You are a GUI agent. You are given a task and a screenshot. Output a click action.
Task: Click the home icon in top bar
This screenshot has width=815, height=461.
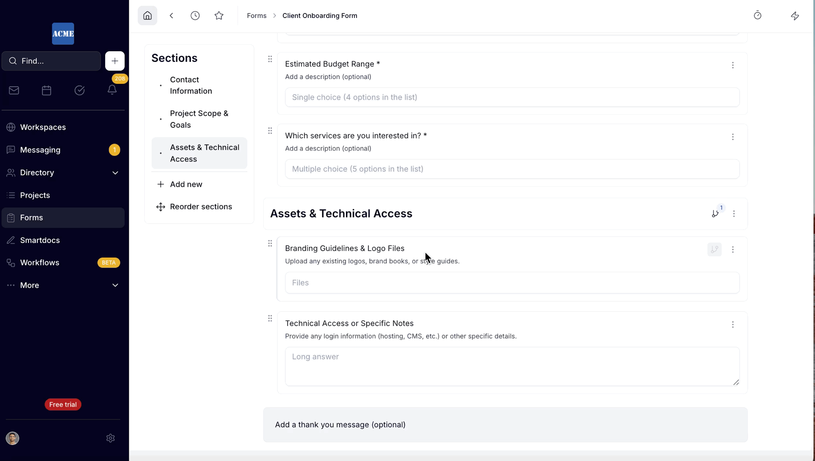tap(148, 16)
